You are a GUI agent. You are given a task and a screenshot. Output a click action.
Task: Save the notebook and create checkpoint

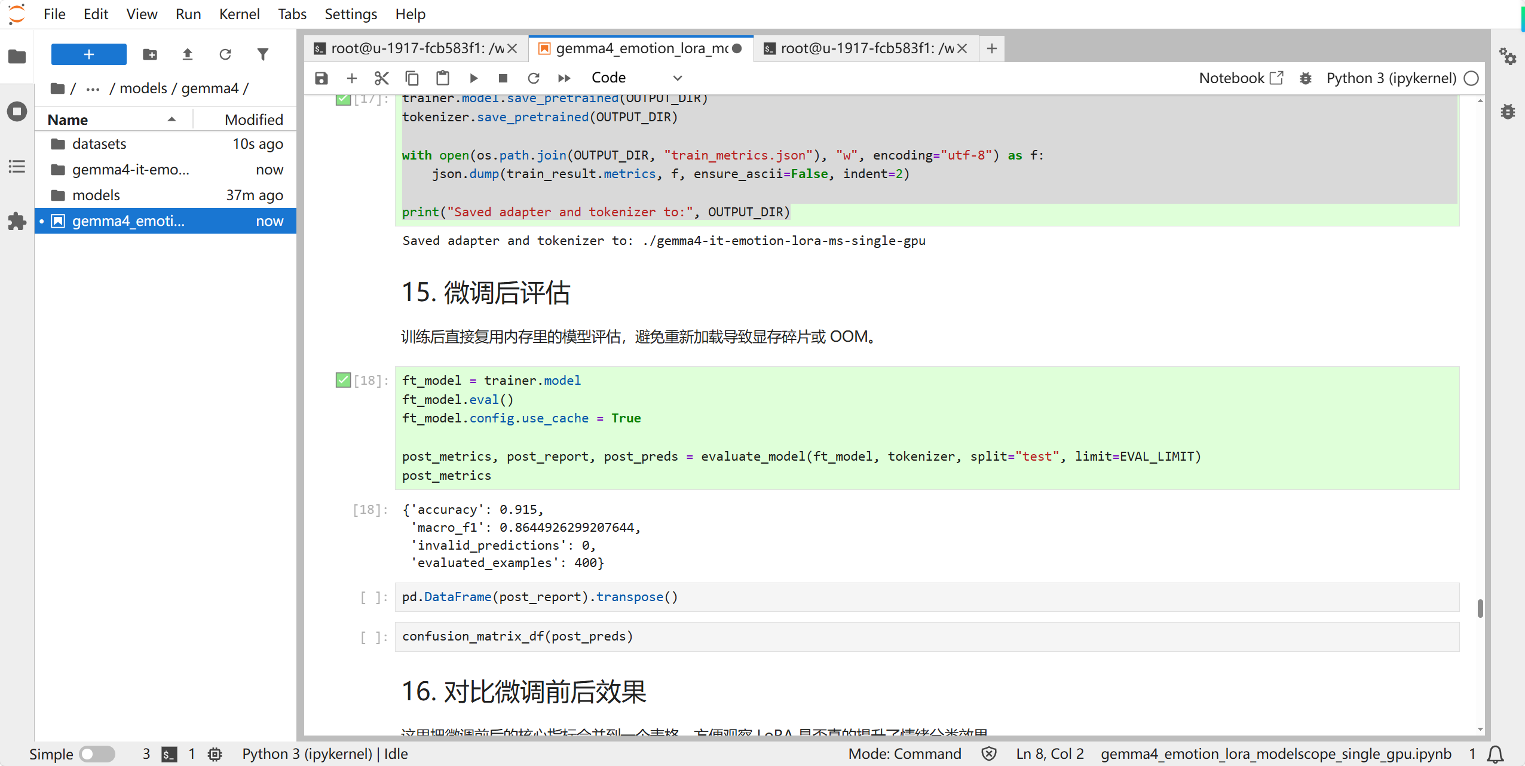(x=321, y=78)
